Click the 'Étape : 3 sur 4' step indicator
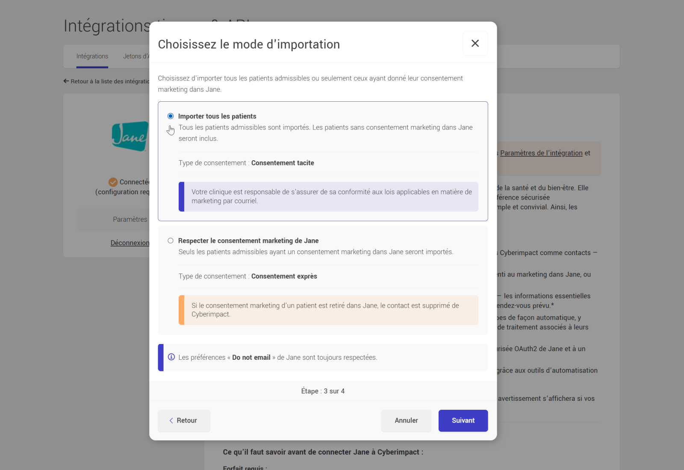This screenshot has width=684, height=470. (323, 391)
